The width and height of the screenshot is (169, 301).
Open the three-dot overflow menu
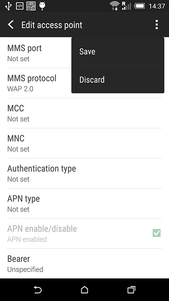[156, 25]
